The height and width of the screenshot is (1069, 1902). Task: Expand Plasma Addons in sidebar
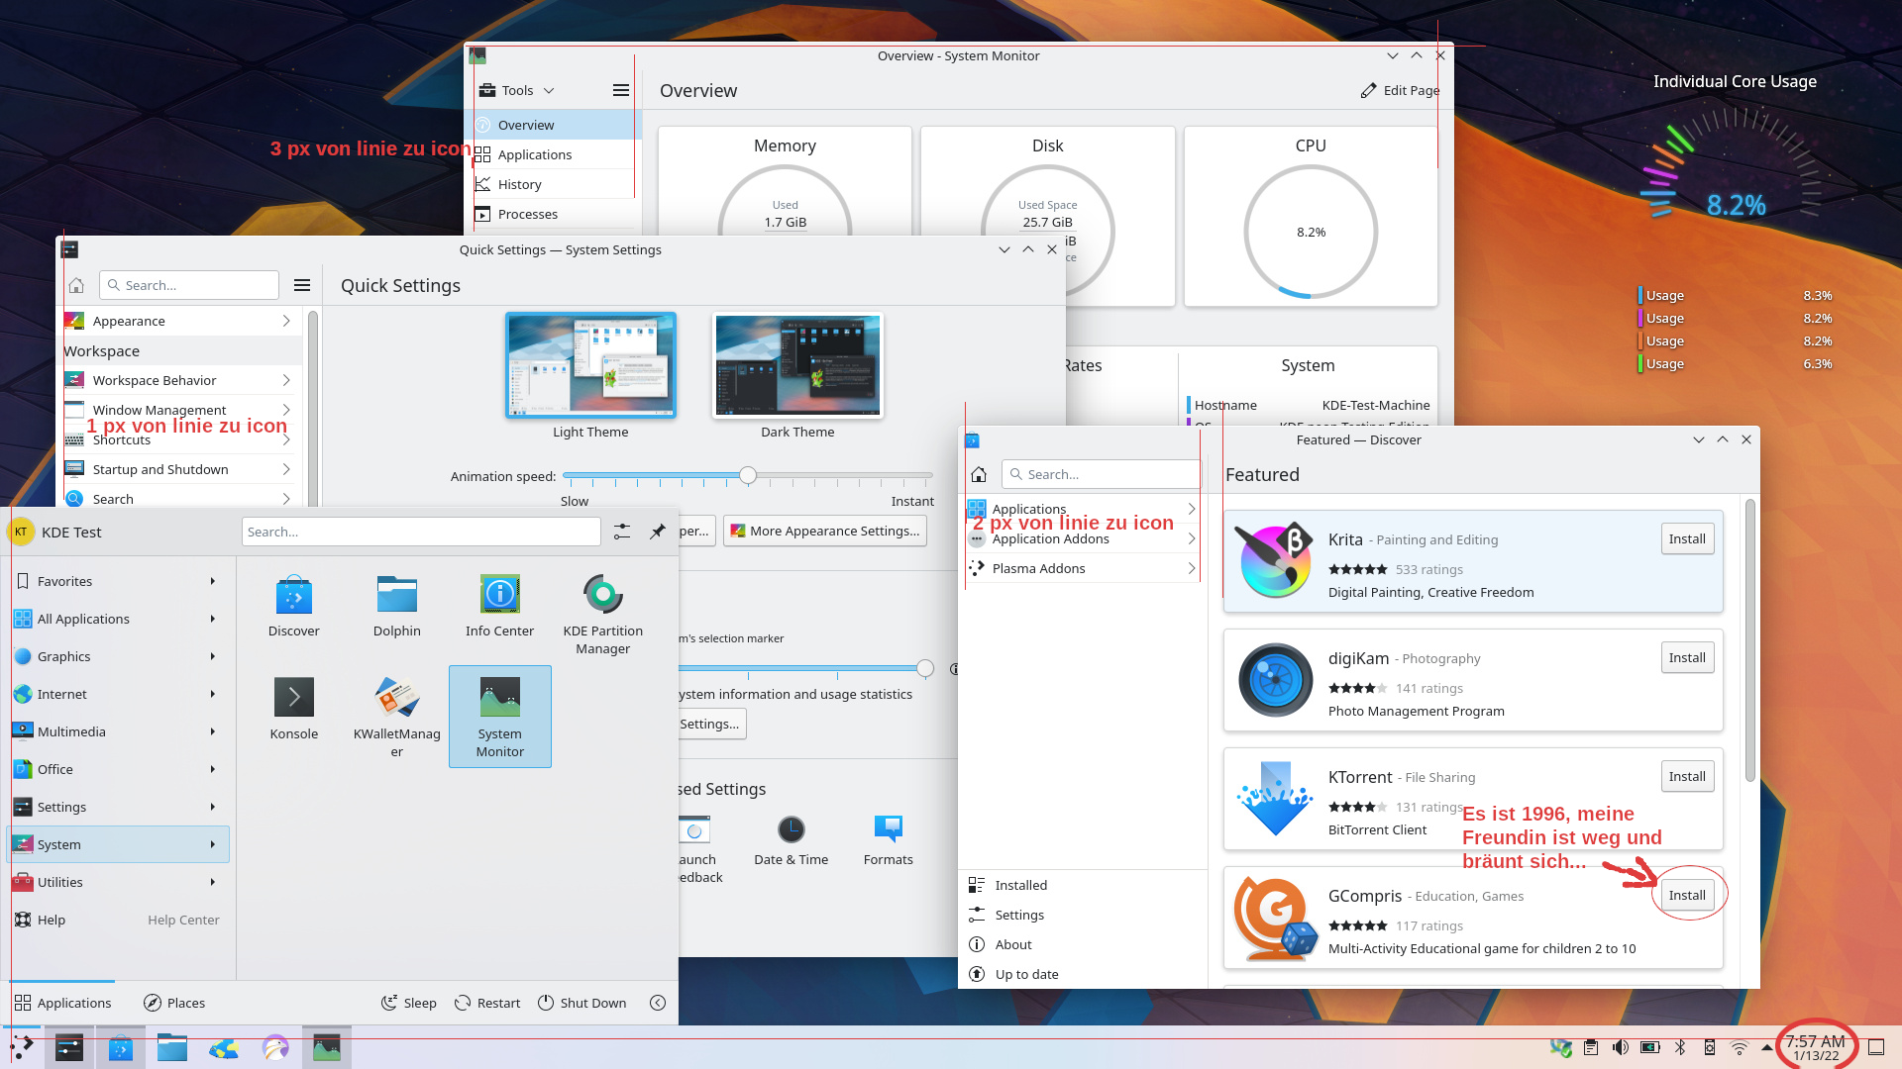1192,566
